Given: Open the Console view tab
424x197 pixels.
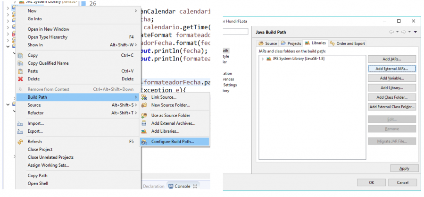Looking at the screenshot, I should pos(179,186).
